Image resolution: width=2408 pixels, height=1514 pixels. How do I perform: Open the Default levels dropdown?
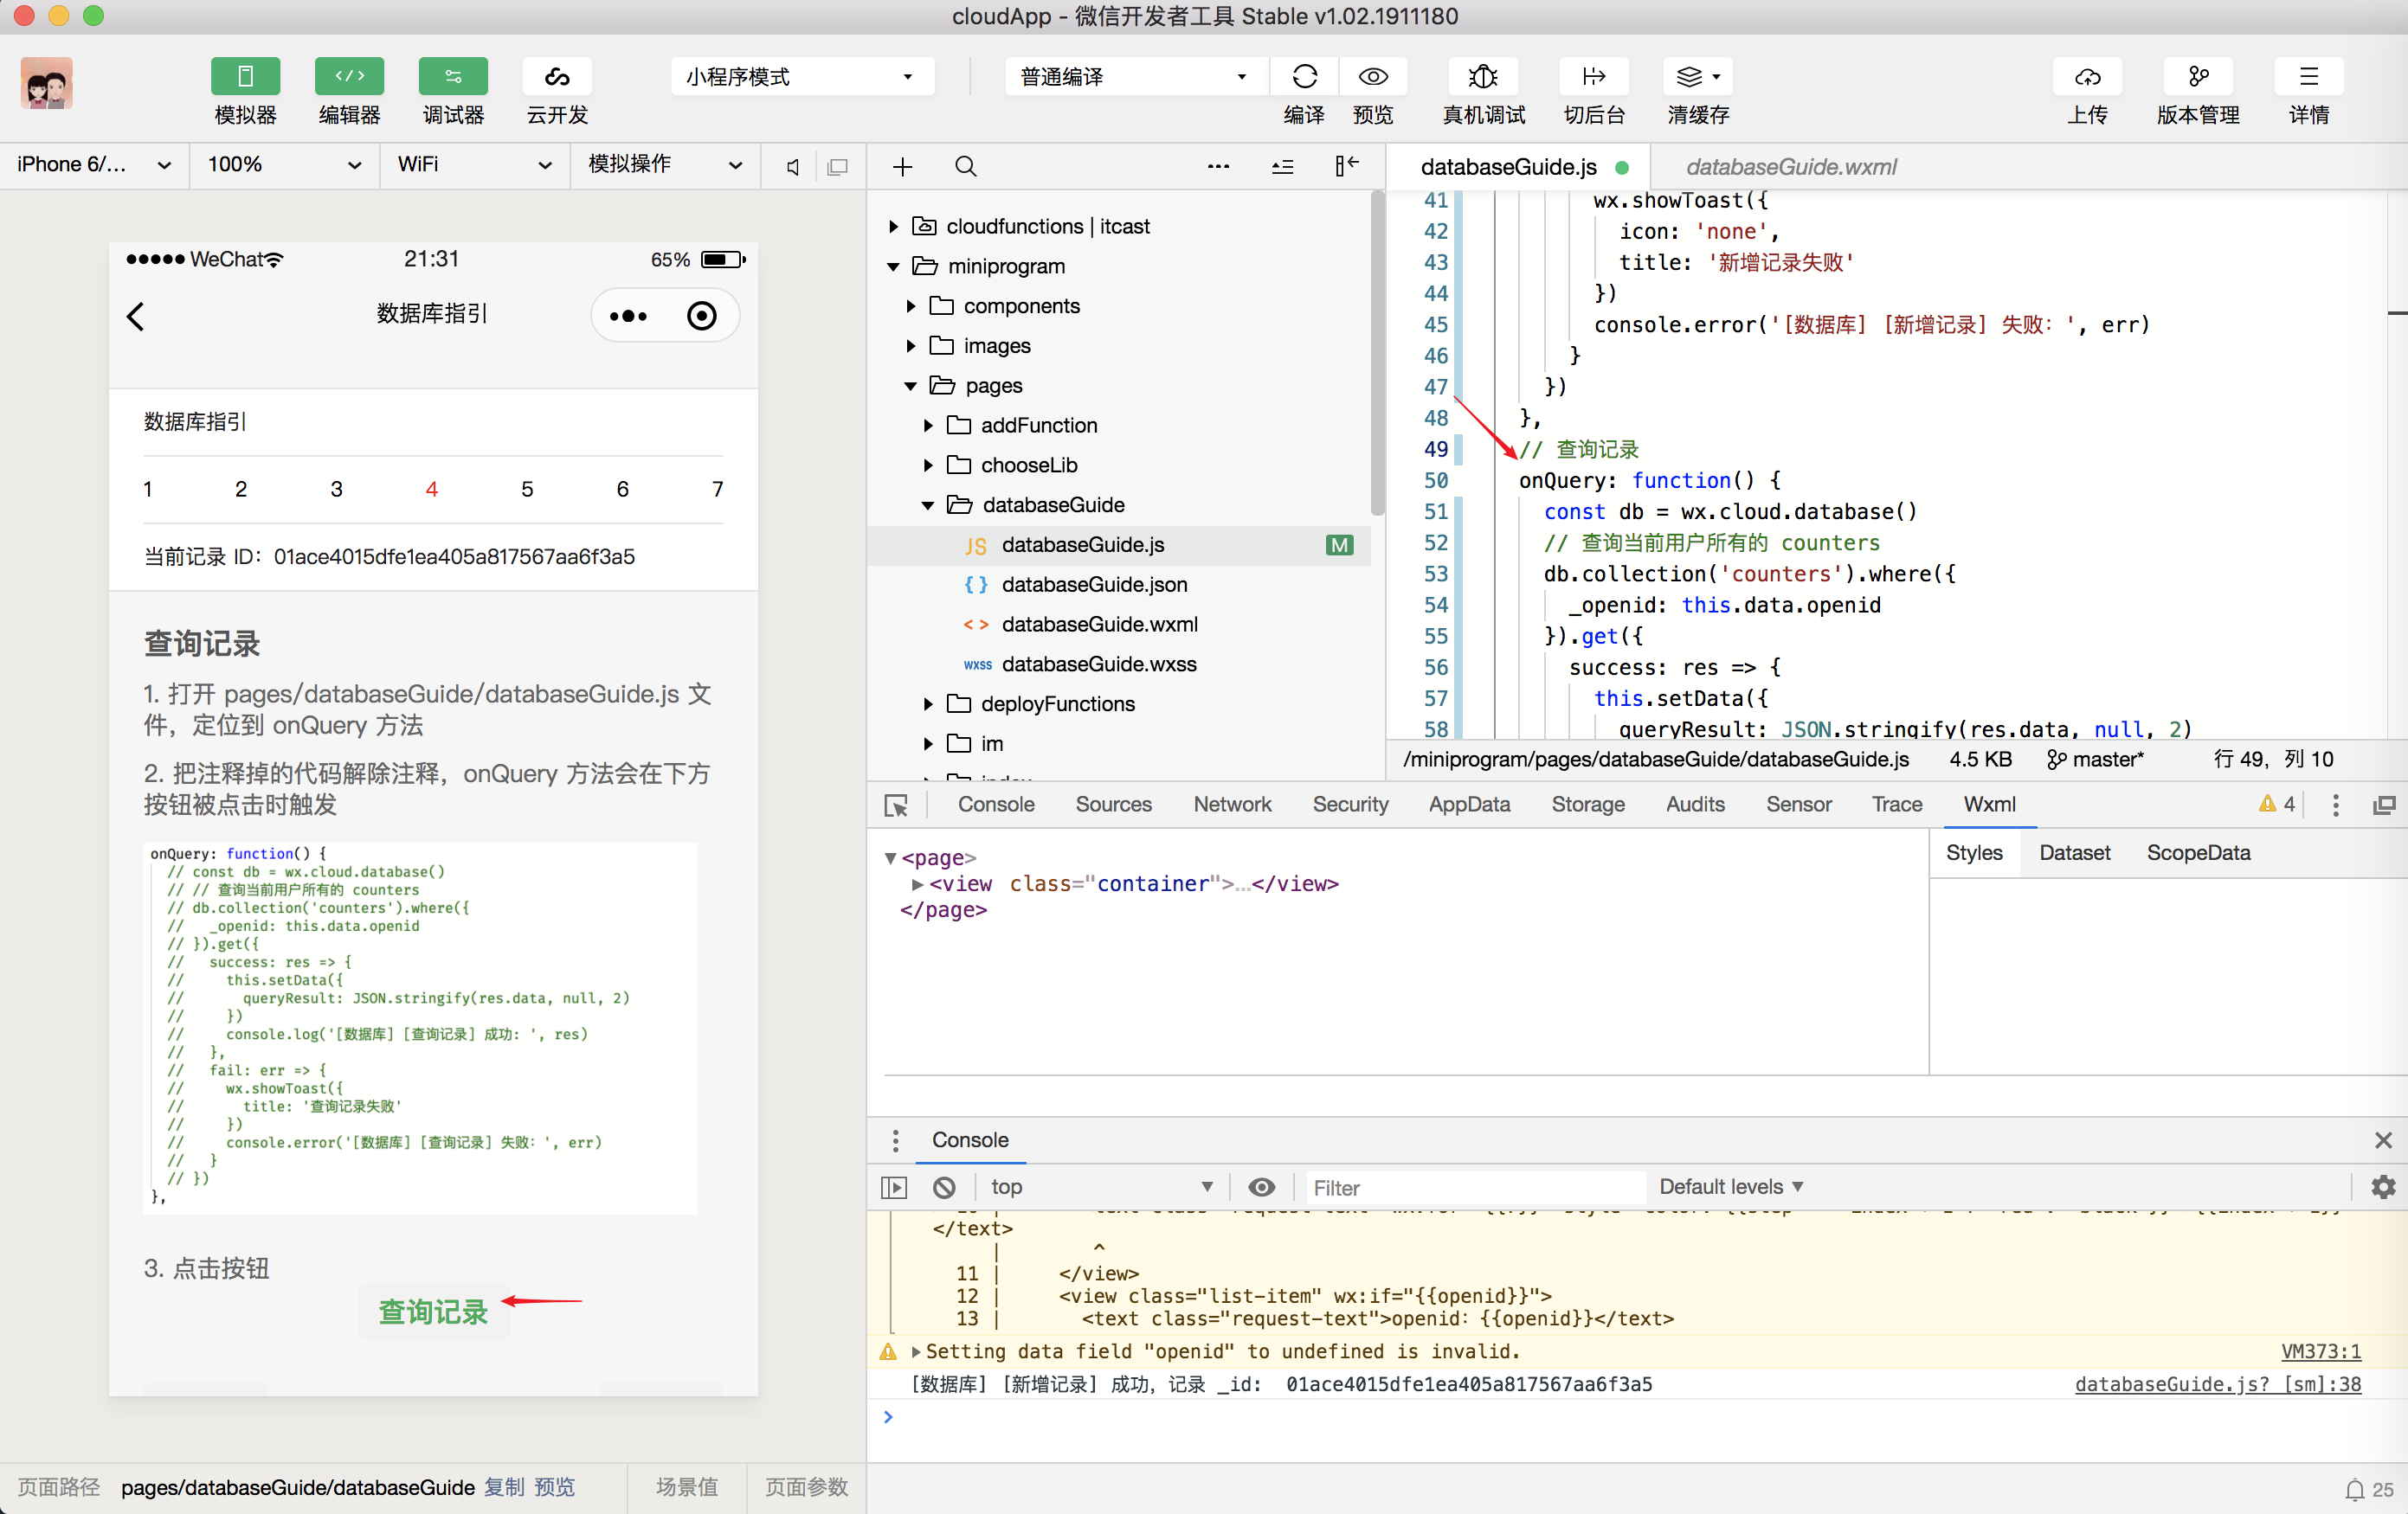point(1731,1187)
